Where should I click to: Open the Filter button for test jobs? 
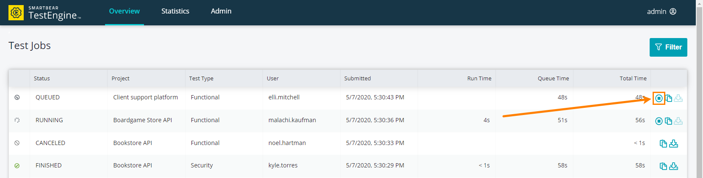[x=668, y=47]
